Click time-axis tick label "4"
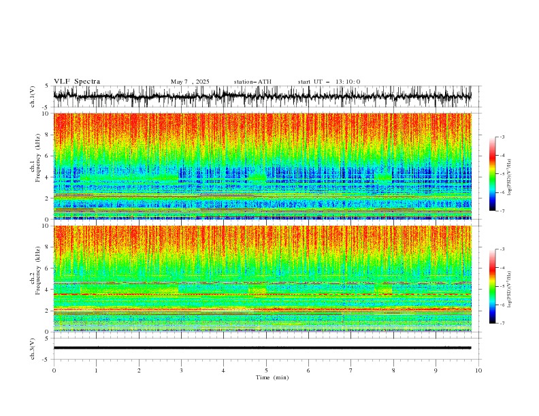 [x=223, y=370]
